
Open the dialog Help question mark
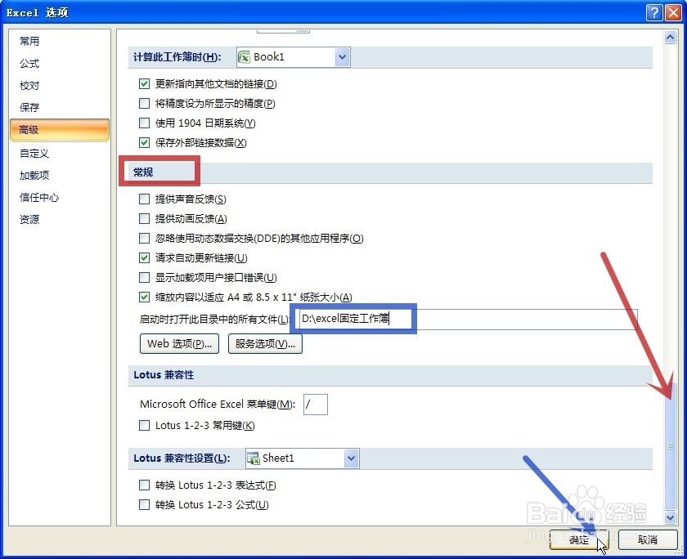click(653, 11)
